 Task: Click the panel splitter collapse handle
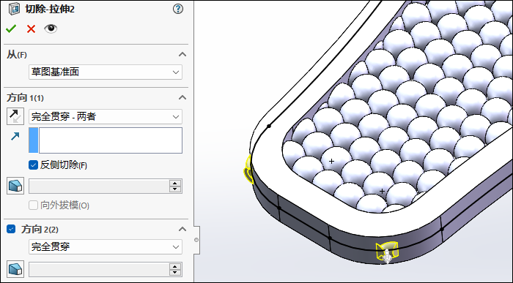196,240
